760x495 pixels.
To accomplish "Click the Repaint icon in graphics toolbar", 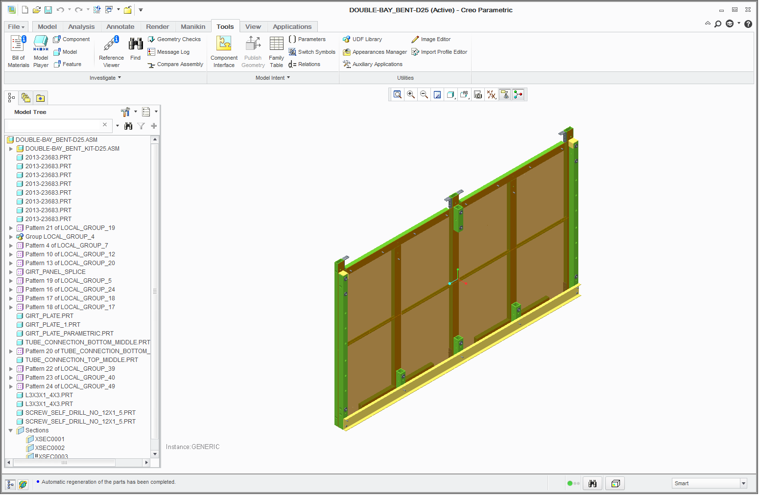I will (x=437, y=94).
